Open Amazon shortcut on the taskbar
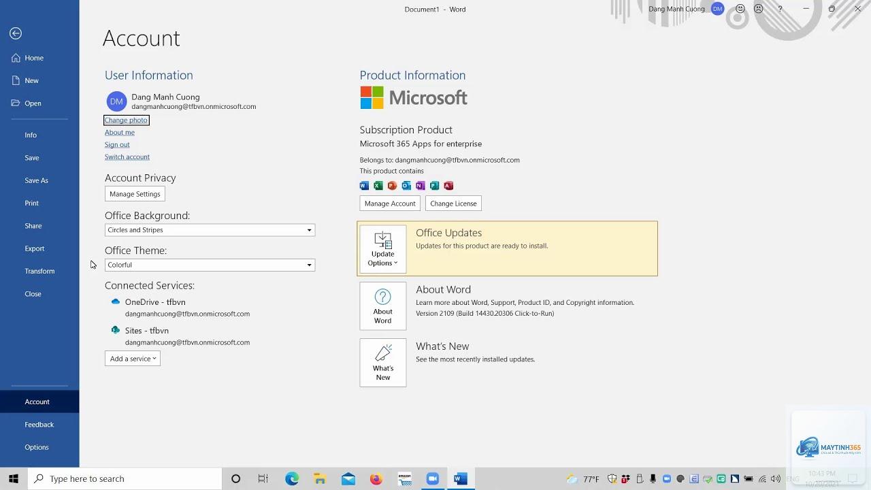Image resolution: width=871 pixels, height=490 pixels. coord(405,479)
